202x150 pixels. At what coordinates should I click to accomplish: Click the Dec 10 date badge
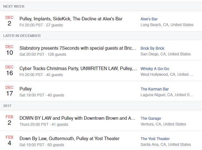(10, 51)
